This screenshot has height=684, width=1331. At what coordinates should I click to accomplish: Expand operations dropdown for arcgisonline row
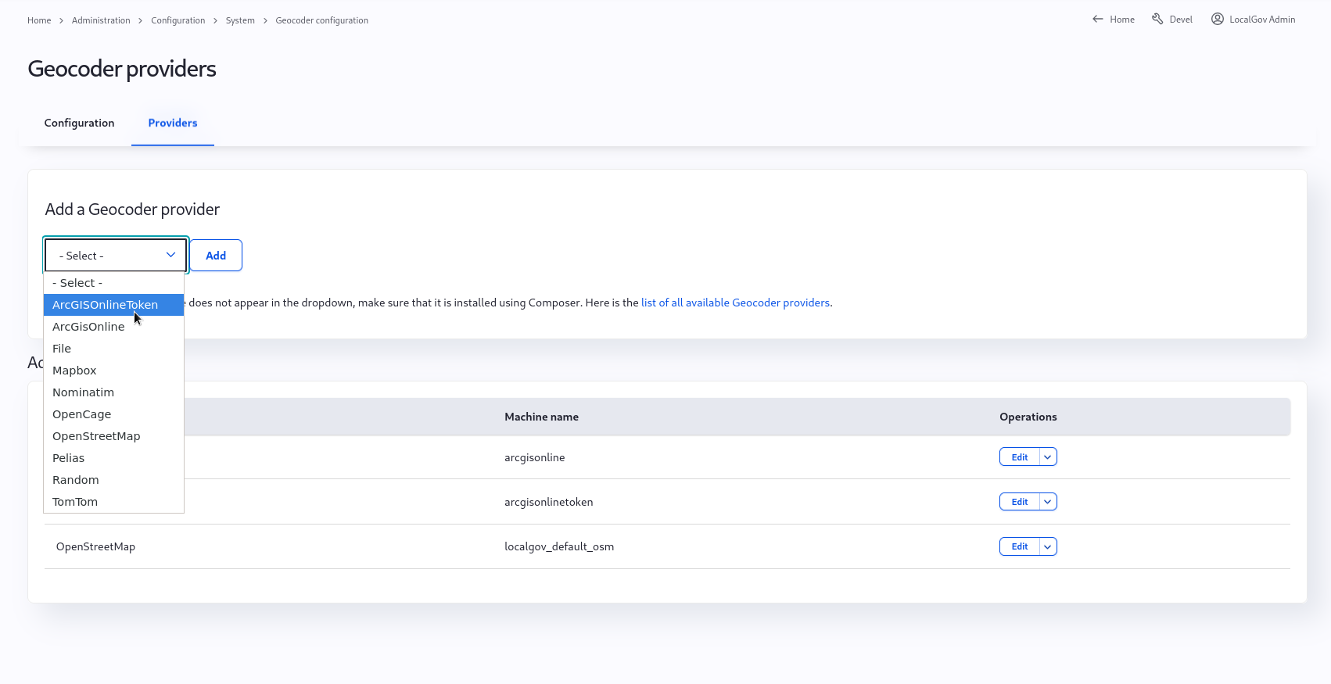click(x=1048, y=457)
